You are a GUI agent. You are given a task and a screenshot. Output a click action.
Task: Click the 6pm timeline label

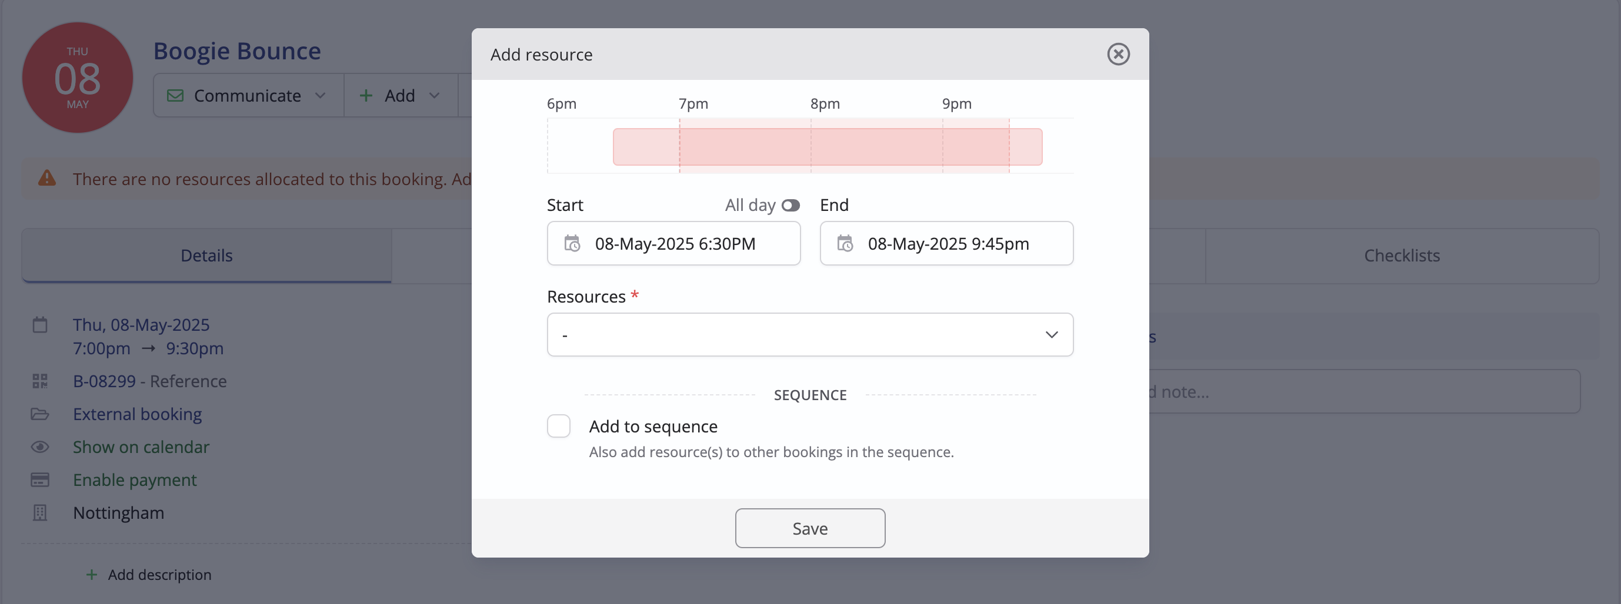(x=561, y=104)
